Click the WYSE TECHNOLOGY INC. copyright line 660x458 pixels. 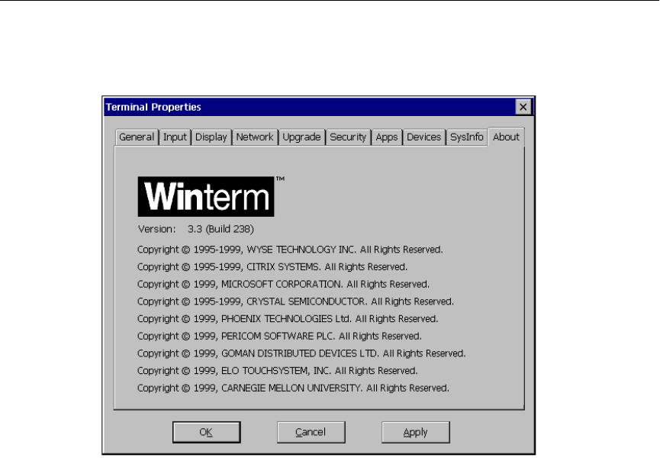click(290, 250)
